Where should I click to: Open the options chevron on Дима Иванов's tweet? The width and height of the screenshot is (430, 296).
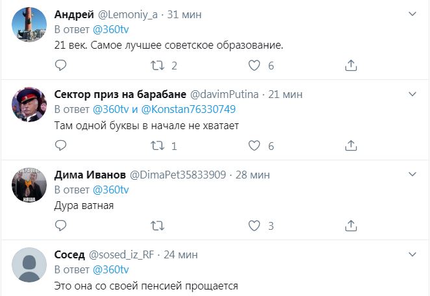pyautogui.click(x=413, y=174)
